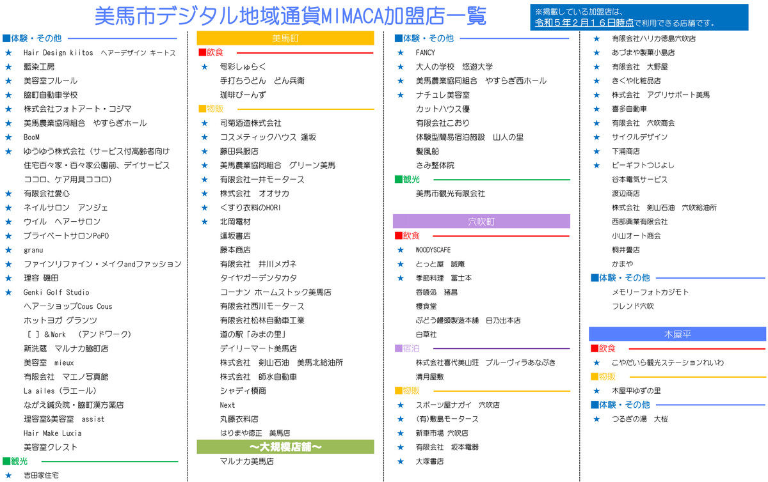
Task: Click きくや化粧品店
Action: pyautogui.click(x=636, y=81)
